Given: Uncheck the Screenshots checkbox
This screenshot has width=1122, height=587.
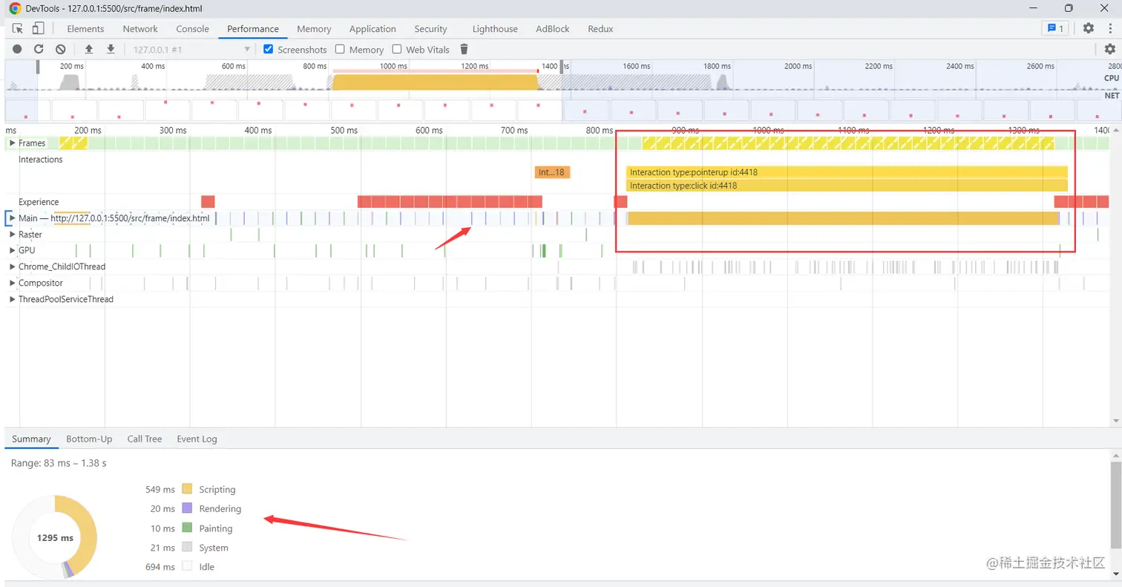Looking at the screenshot, I should point(269,49).
